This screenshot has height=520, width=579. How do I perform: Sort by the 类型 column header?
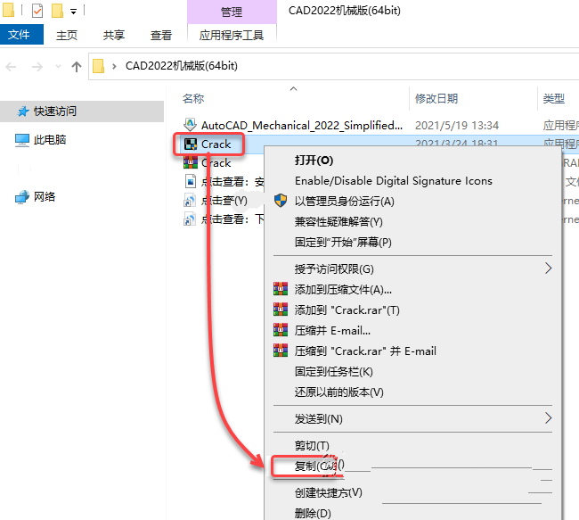pyautogui.click(x=553, y=98)
